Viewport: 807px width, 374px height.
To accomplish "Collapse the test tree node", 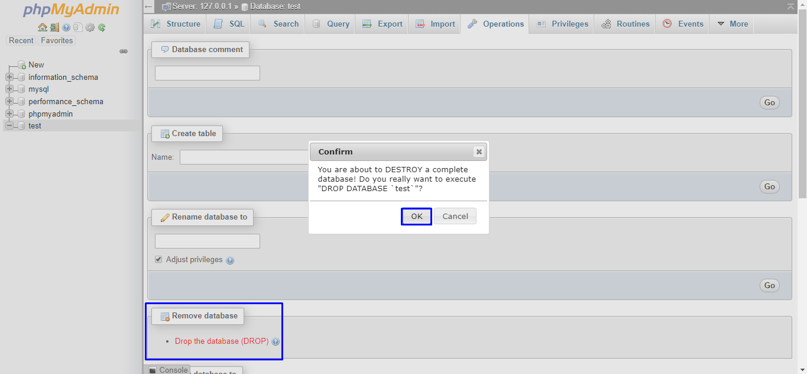I will tap(9, 126).
